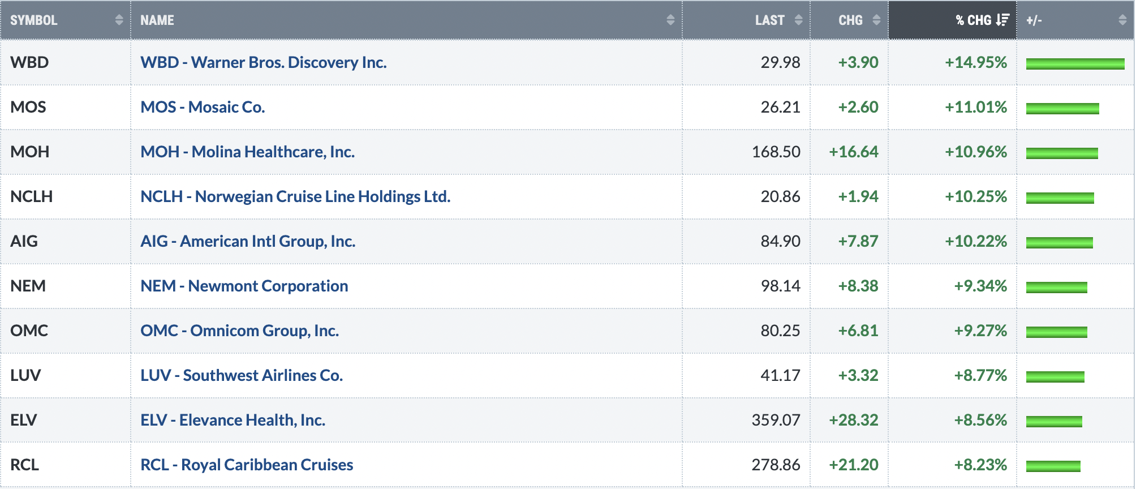Open MOS - Mosaic Co. link
Screen dimensions: 1136x489
click(203, 107)
